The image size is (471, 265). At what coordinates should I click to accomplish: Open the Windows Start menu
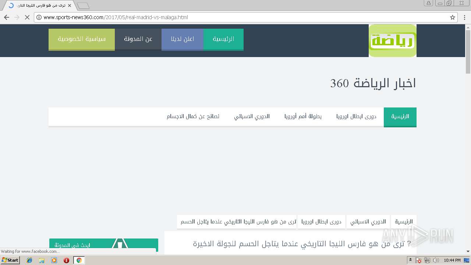tap(10, 260)
